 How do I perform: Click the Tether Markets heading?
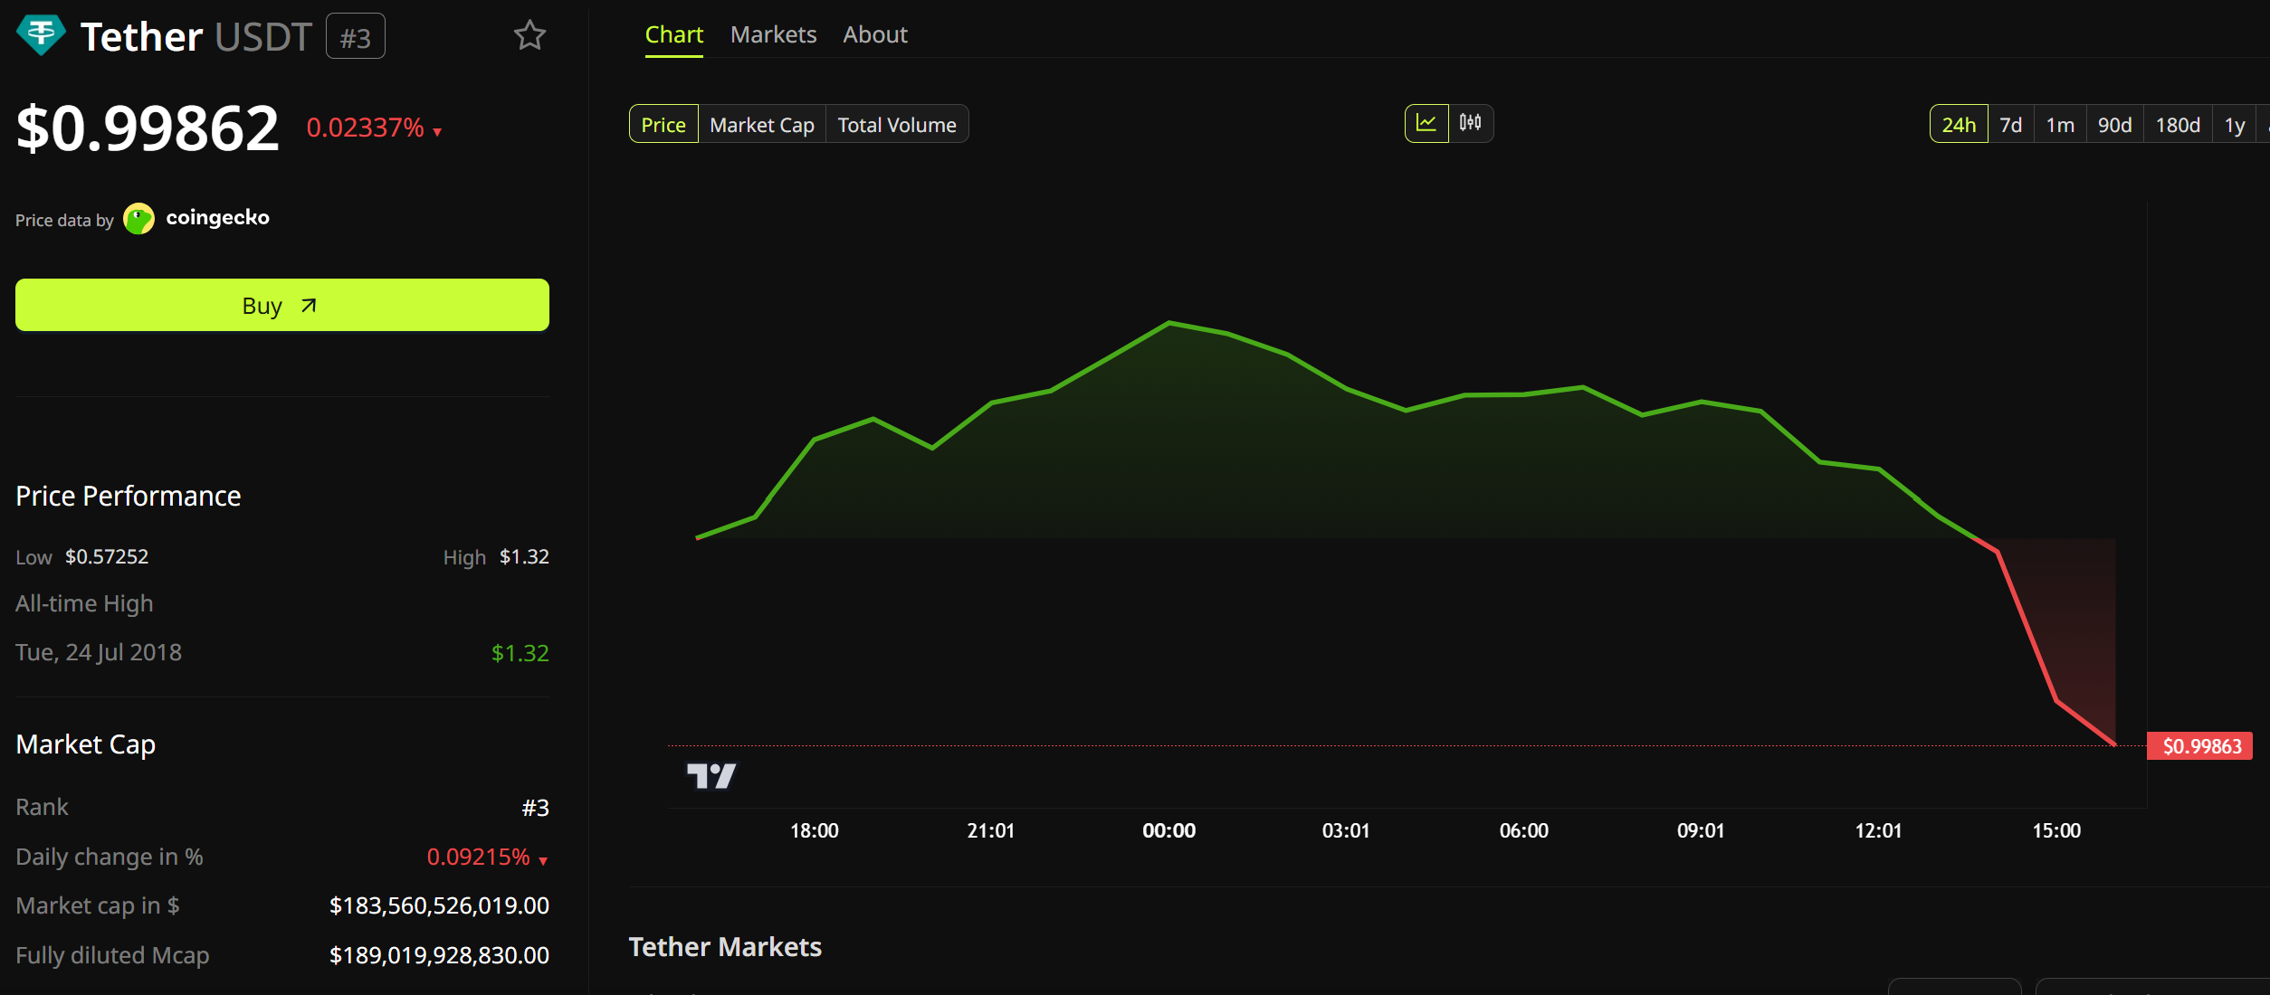click(725, 947)
